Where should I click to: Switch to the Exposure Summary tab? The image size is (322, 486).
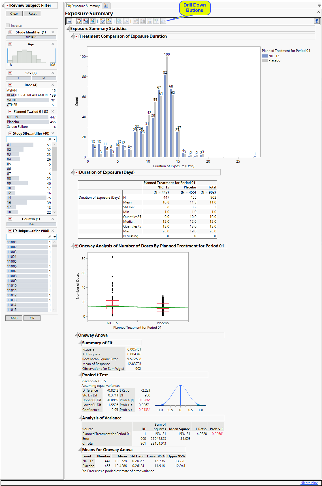click(x=83, y=6)
